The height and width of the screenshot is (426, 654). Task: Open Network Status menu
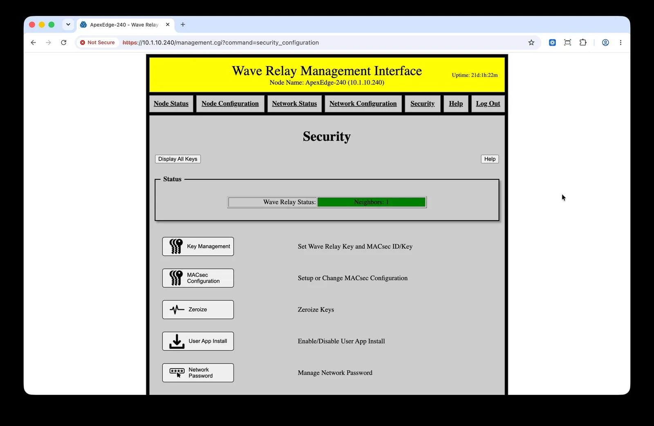[294, 104]
